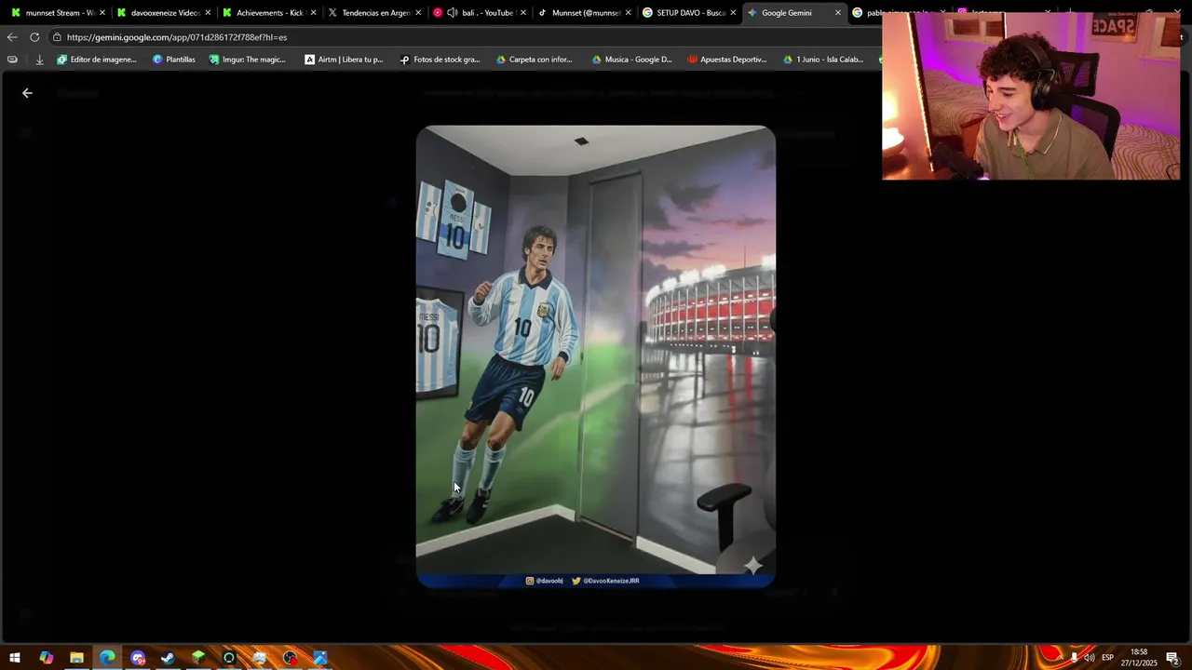Click the browser back arrow button
The image size is (1192, 670).
tap(11, 37)
